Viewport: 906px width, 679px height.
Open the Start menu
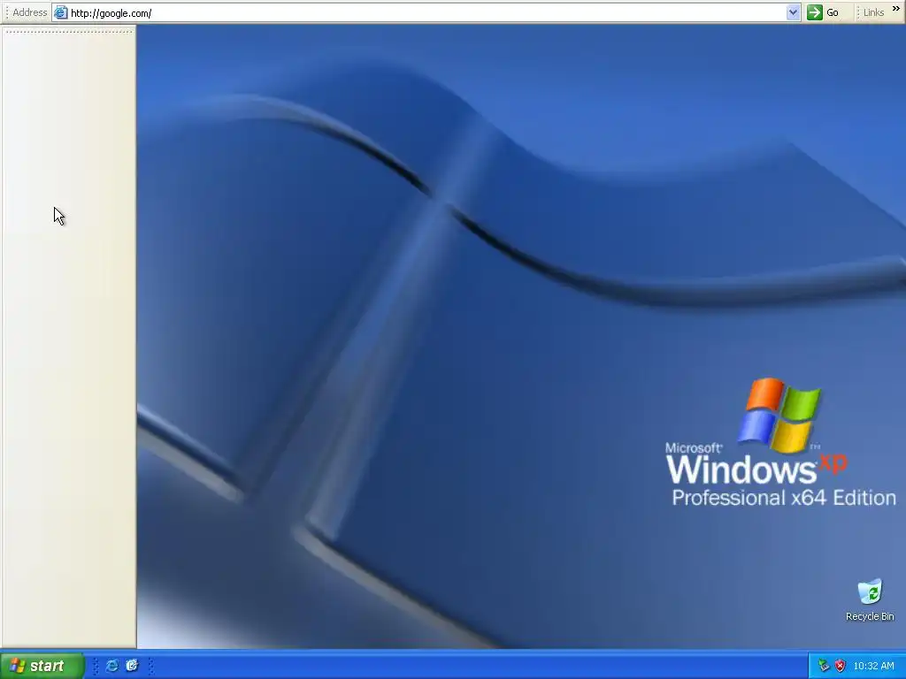click(x=42, y=666)
